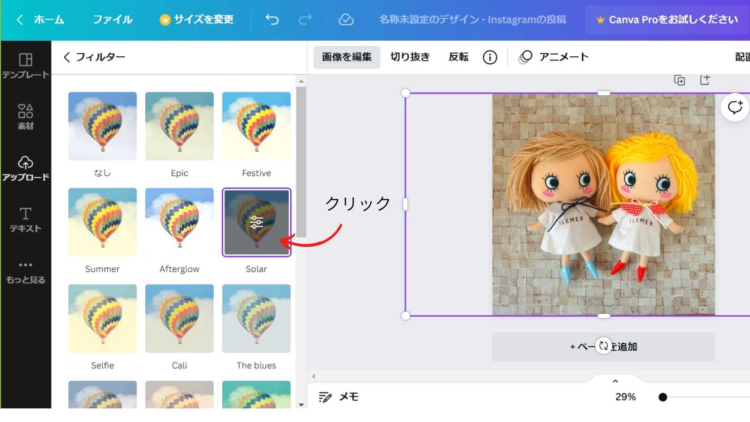Viewport: 750px width, 422px height.
Task: Apply the Summer filter
Action: click(103, 222)
